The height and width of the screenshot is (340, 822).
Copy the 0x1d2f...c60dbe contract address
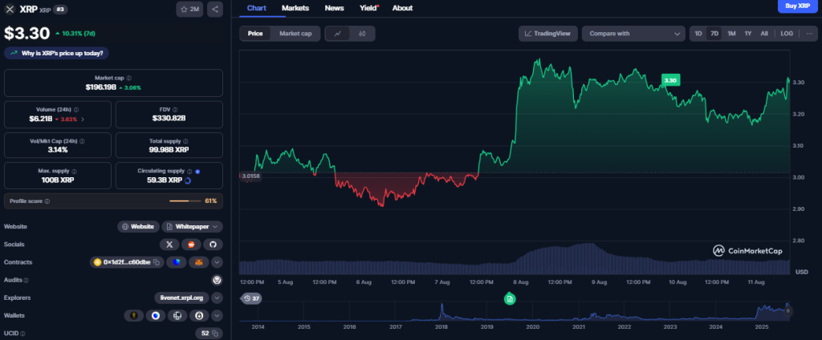157,262
